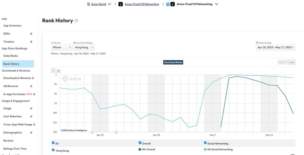Select Rank History in sidebar
This screenshot has width=304, height=155.
[x=18, y=64]
